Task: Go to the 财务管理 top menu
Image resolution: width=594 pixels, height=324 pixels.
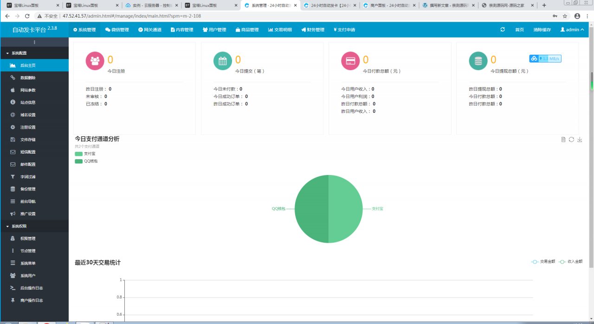Action: point(313,30)
